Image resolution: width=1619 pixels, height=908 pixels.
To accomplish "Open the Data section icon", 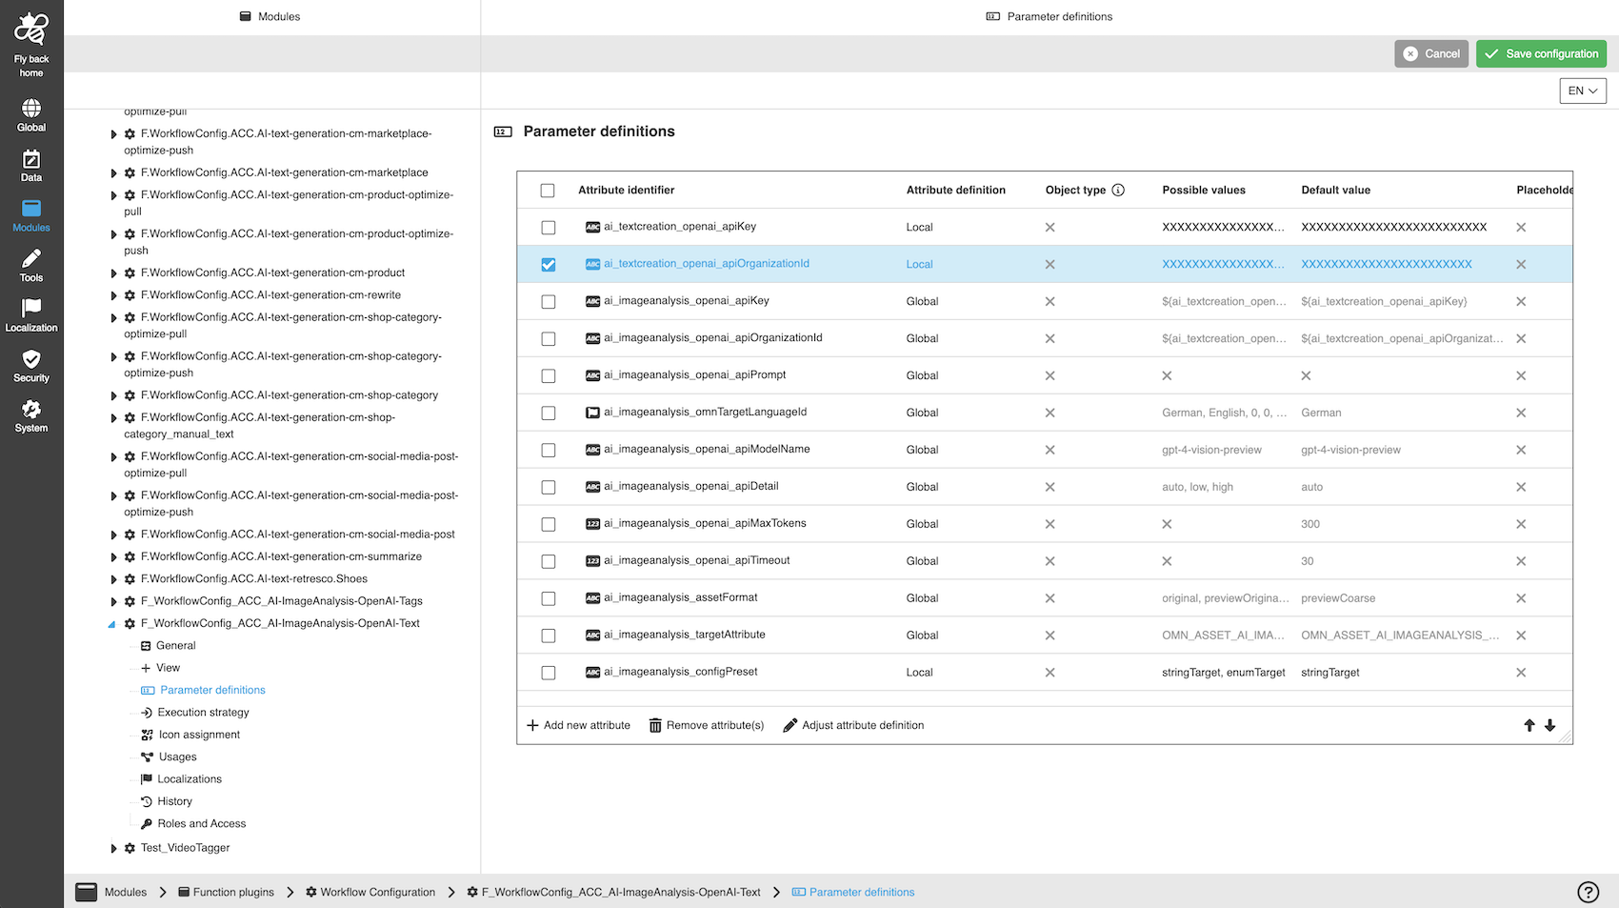I will pyautogui.click(x=31, y=160).
